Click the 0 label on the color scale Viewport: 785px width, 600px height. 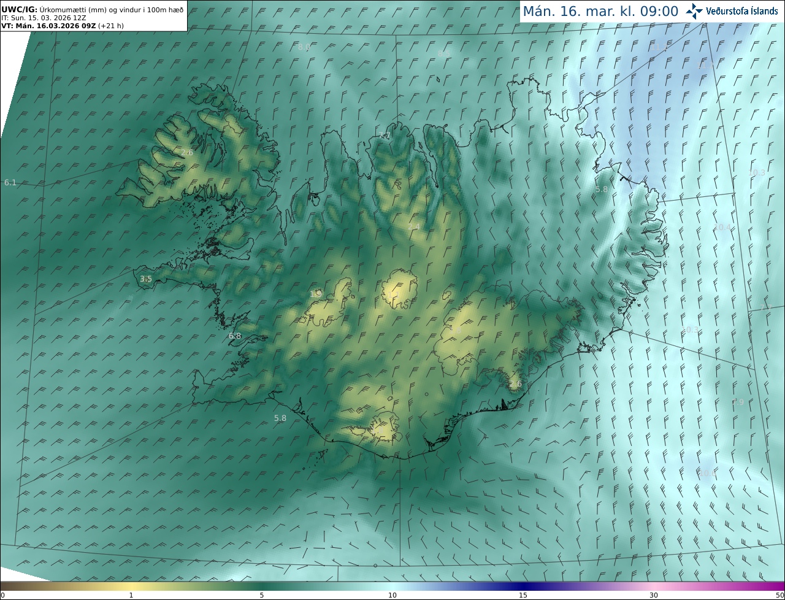click(2, 595)
